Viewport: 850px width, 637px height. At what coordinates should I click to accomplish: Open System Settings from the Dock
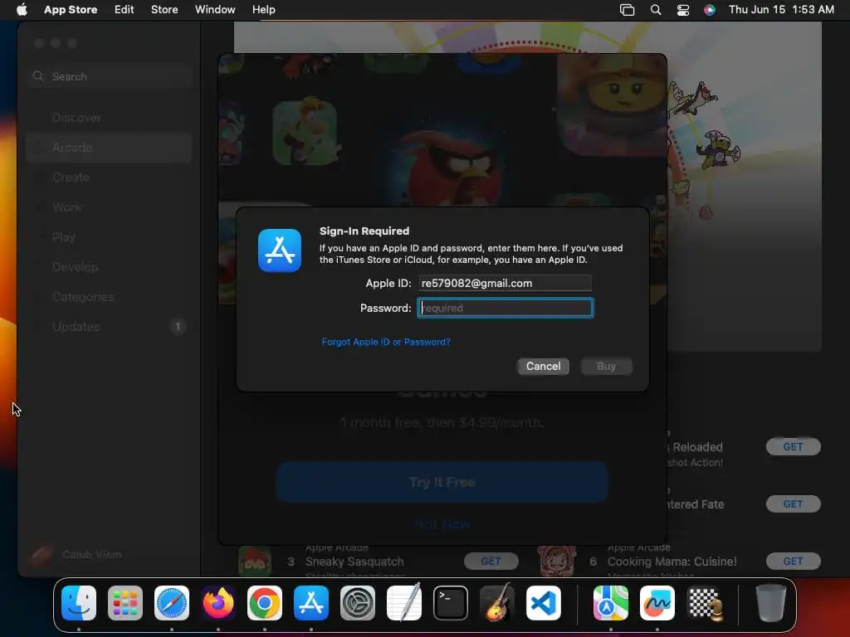[358, 603]
